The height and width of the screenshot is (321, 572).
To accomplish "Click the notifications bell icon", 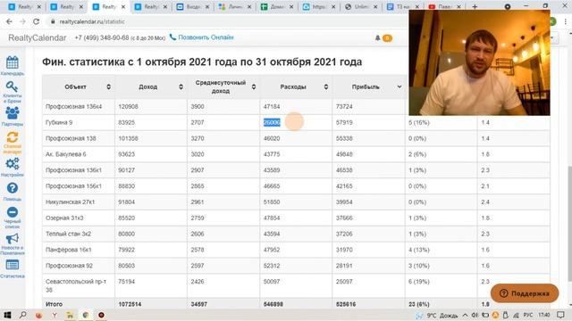I will pyautogui.click(x=377, y=37).
